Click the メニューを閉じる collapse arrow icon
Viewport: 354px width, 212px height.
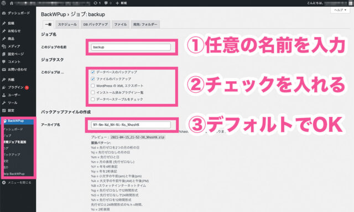click(x=4, y=183)
